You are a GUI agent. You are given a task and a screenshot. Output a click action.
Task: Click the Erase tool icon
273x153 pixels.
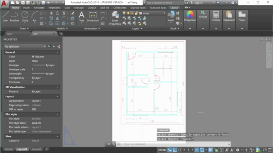point(73,13)
